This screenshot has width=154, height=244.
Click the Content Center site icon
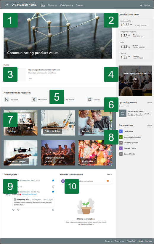(x=121, y=154)
